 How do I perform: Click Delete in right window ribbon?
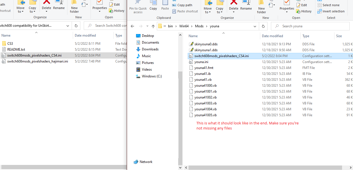[234, 7]
